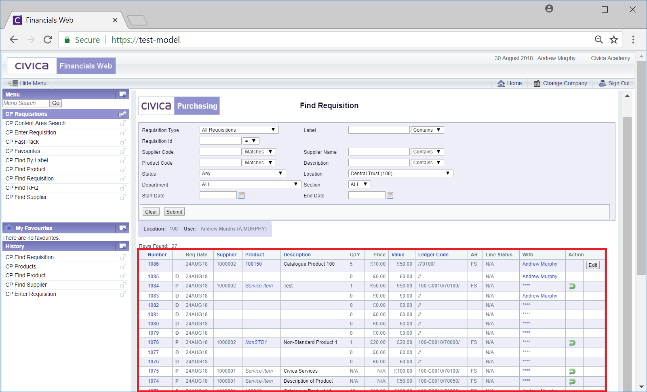The width and height of the screenshot is (647, 392).
Task: Open Section ALL dropdown
Action: click(x=359, y=184)
